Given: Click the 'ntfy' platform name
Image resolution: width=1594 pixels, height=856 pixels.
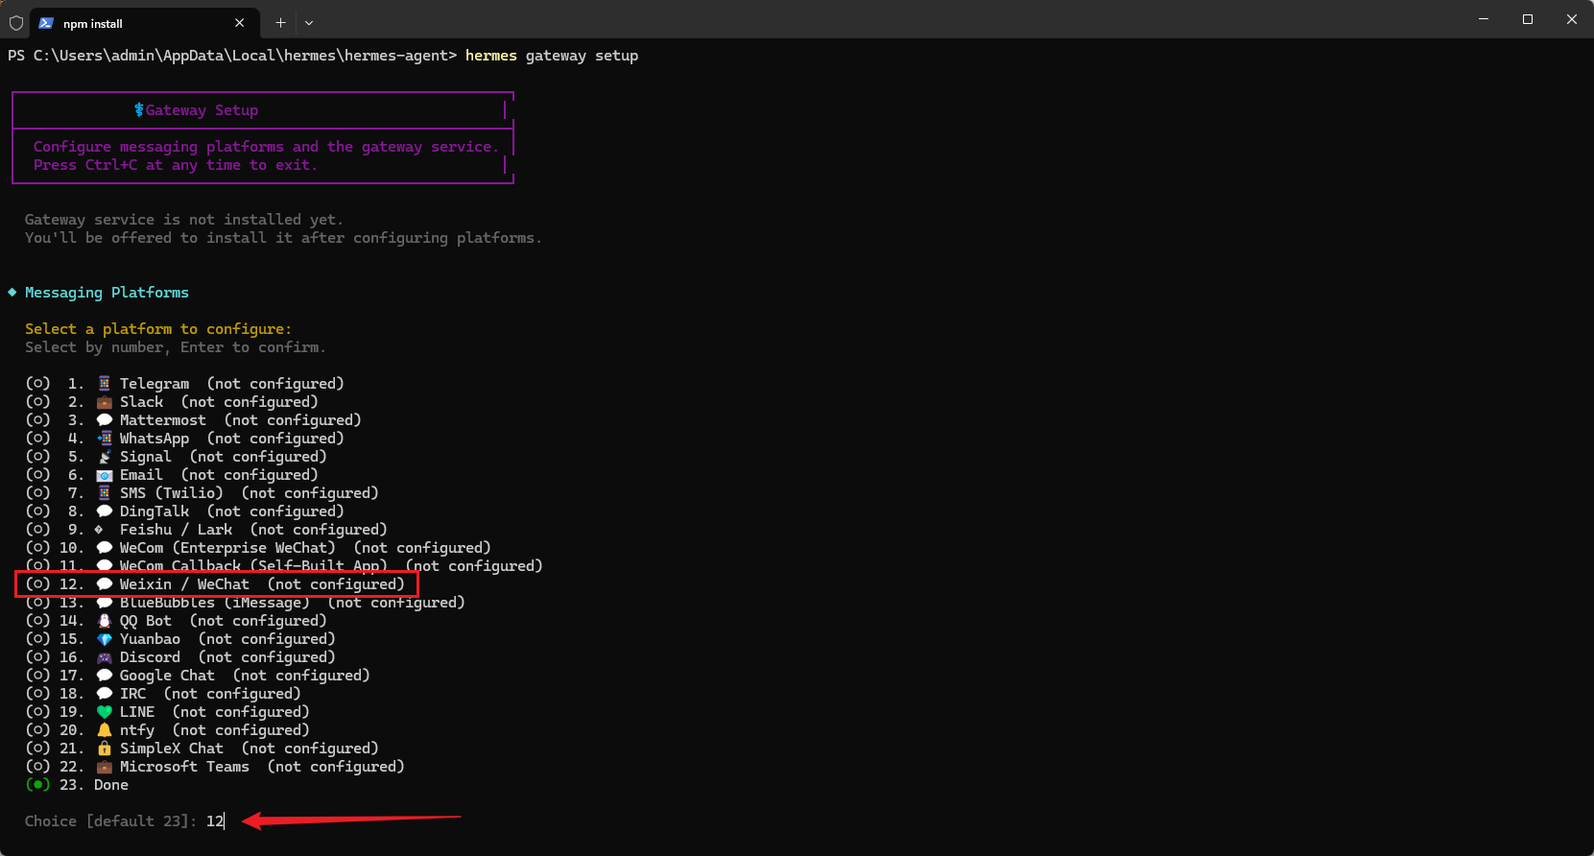Looking at the screenshot, I should click(x=137, y=730).
